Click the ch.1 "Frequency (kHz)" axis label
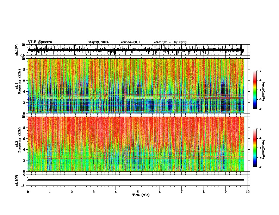279x215 pixels. tap(19, 82)
